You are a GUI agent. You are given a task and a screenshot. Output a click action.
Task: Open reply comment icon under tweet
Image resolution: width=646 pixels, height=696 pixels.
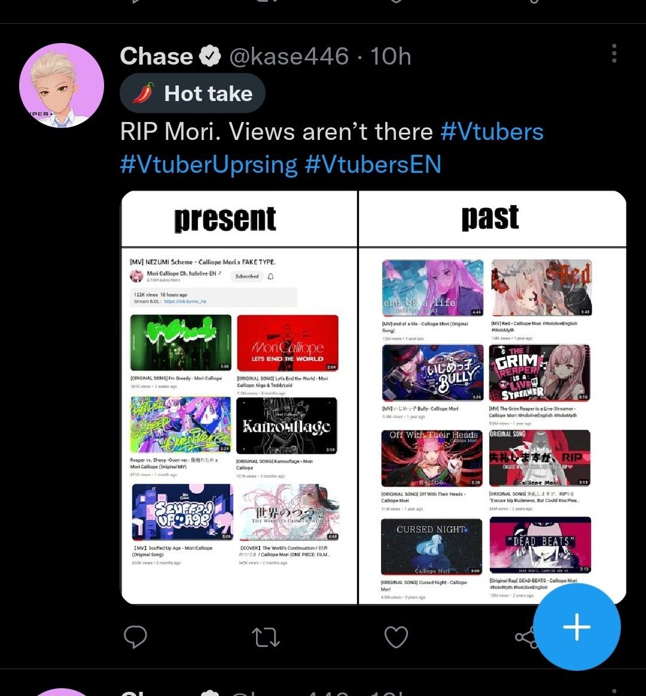(x=135, y=637)
